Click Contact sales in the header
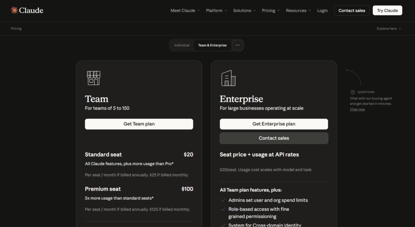 tap(352, 11)
